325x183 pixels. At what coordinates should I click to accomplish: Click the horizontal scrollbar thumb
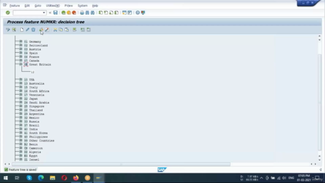coord(121,164)
